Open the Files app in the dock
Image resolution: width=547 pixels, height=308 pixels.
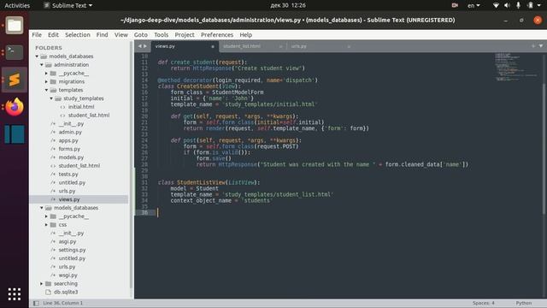click(15, 25)
